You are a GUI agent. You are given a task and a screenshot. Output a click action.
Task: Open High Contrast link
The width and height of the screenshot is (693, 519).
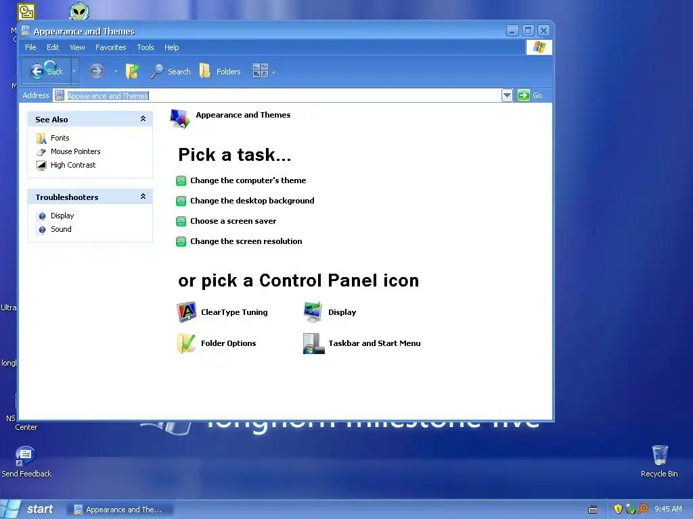click(x=73, y=165)
